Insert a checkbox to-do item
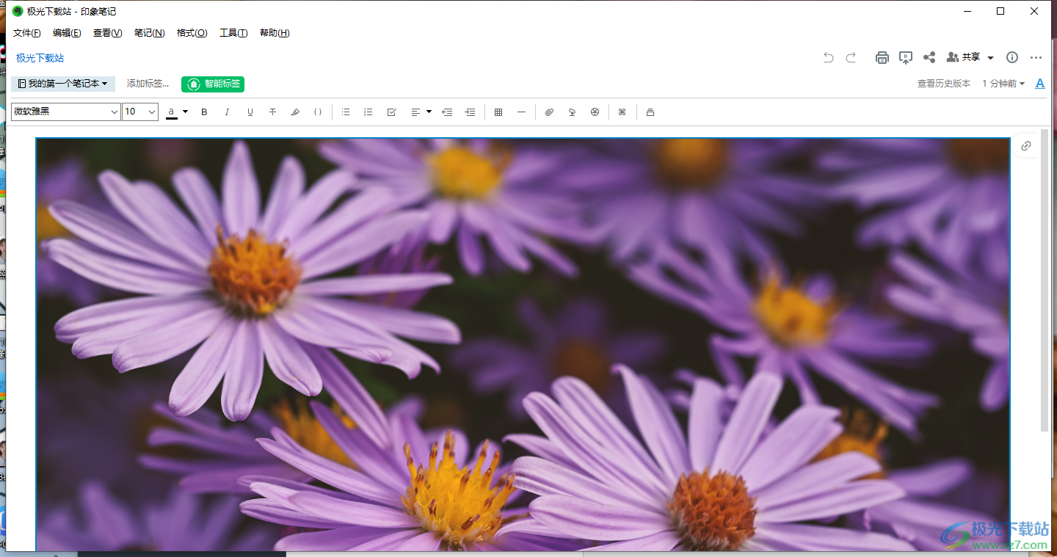1057x557 pixels. (x=391, y=112)
